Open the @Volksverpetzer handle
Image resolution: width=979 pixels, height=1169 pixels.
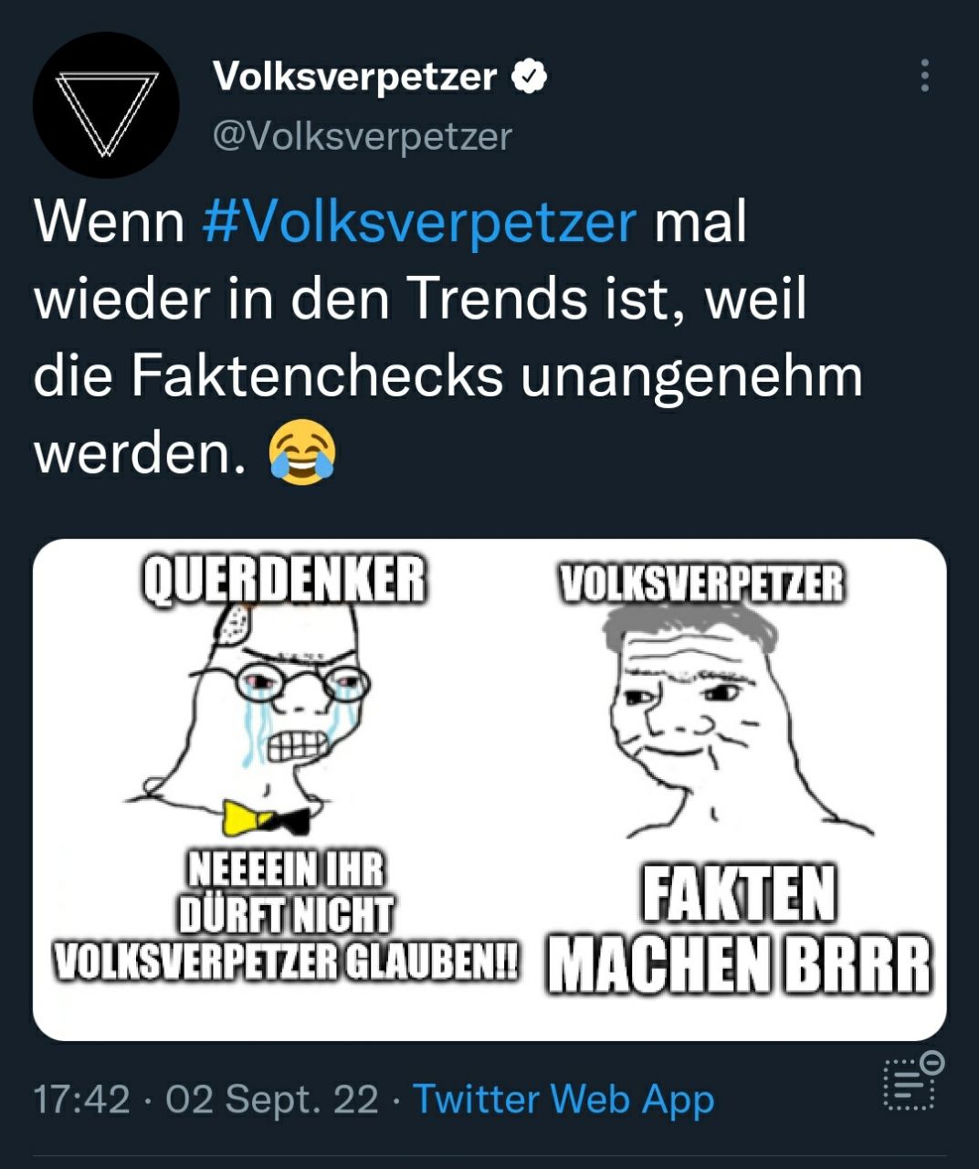tap(363, 137)
